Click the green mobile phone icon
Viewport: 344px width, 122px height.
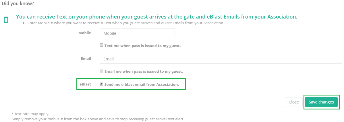[x=6, y=20]
